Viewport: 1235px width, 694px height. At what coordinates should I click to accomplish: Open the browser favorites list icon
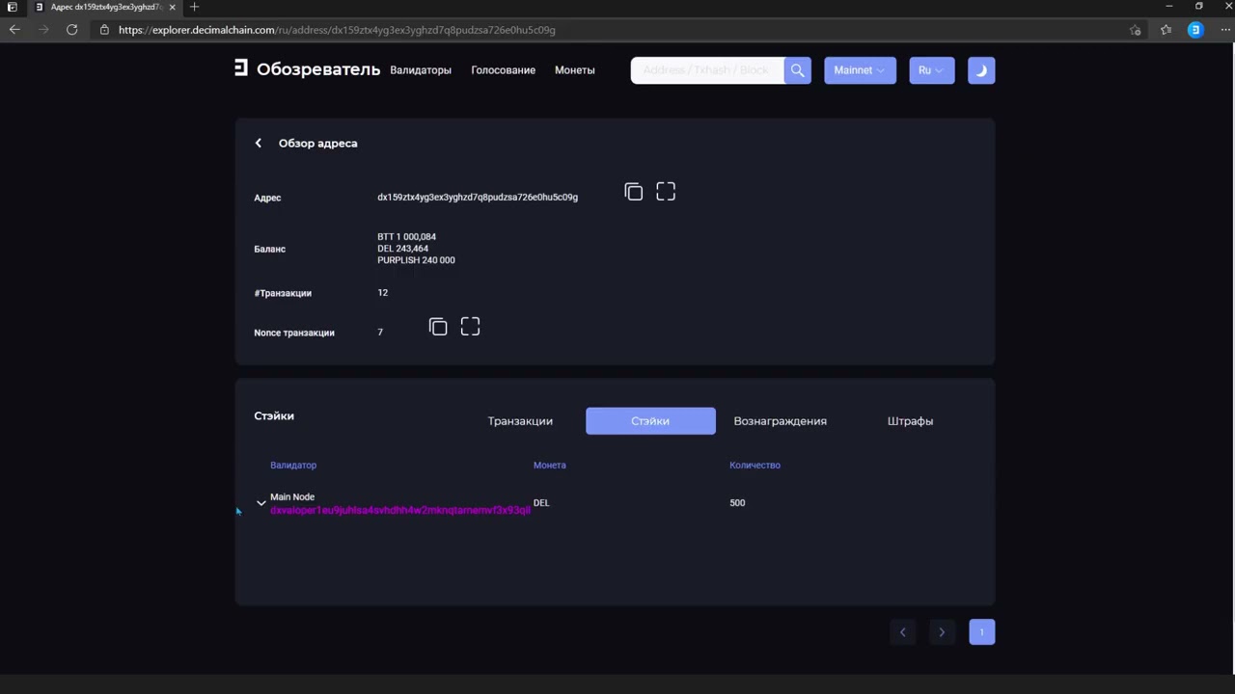[1166, 30]
